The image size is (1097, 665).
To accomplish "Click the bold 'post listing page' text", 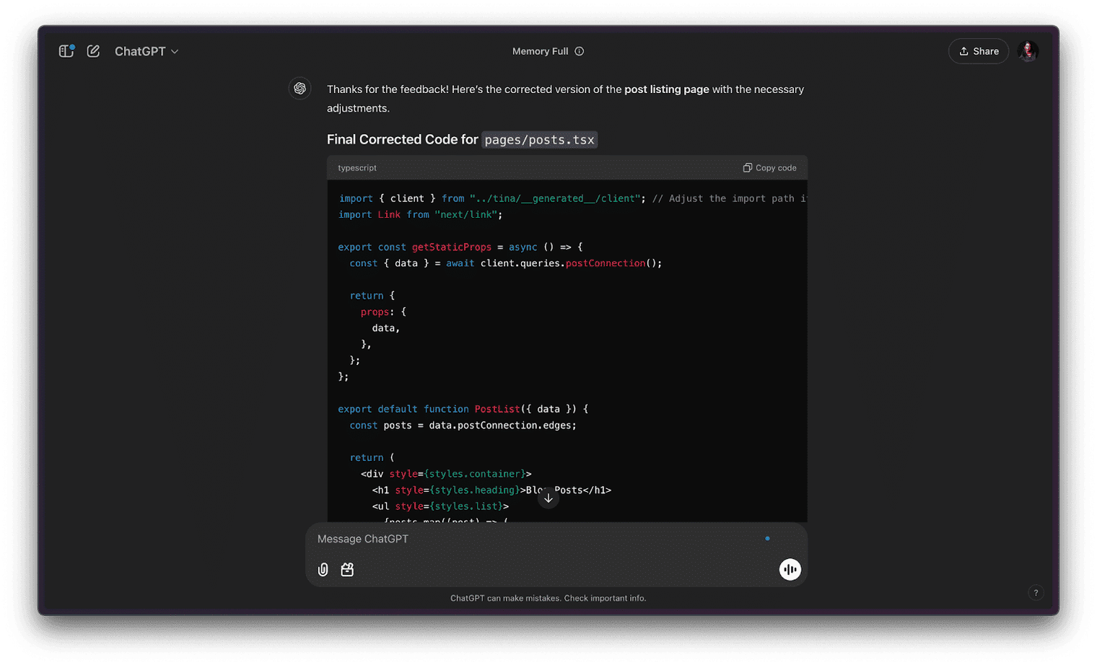I will [x=667, y=89].
